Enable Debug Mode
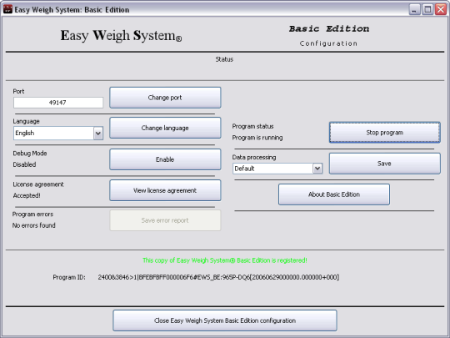The width and height of the screenshot is (450, 338). click(165, 159)
